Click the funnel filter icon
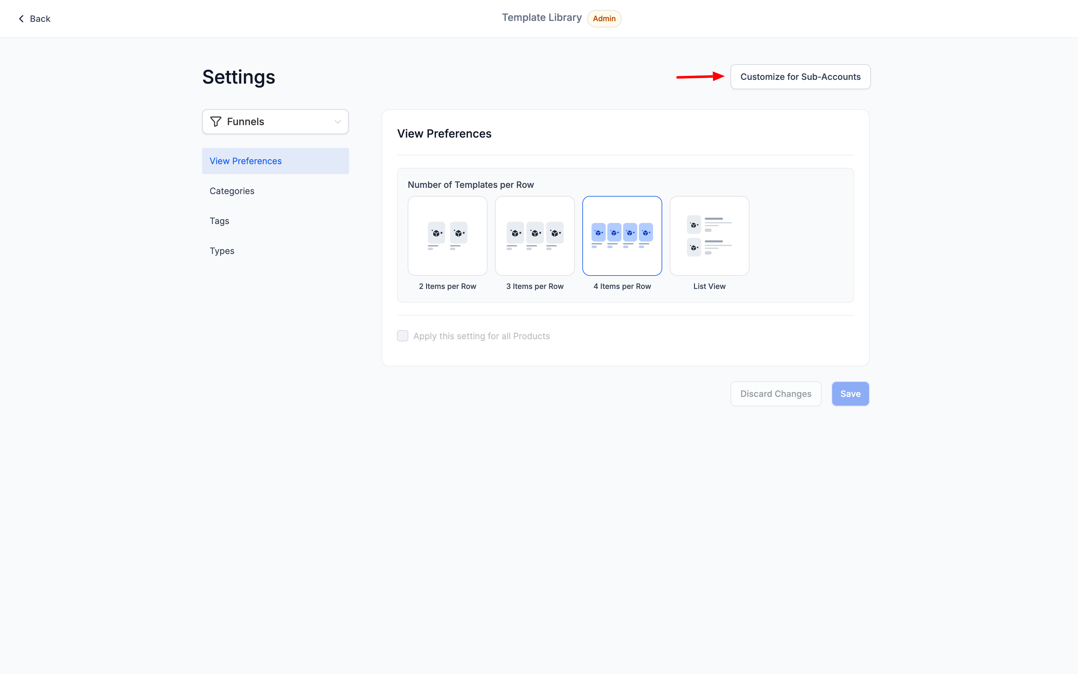 pos(216,122)
